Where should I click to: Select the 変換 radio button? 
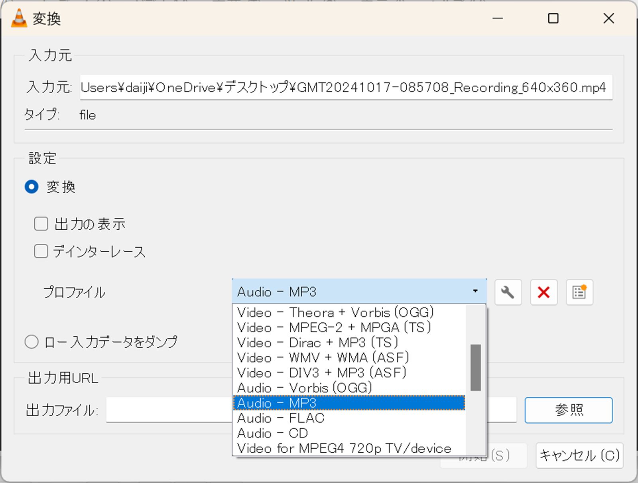coord(32,187)
